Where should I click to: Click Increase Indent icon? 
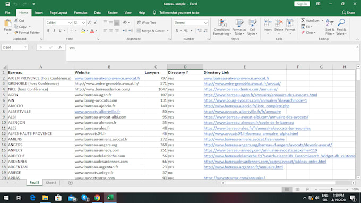[x=131, y=31]
